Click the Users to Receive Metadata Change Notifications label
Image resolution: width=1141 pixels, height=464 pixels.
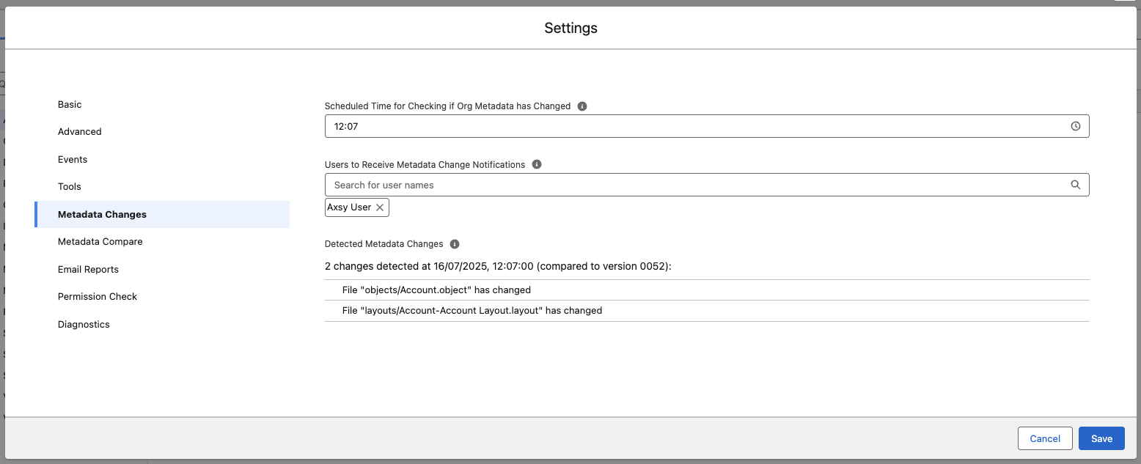pos(425,165)
